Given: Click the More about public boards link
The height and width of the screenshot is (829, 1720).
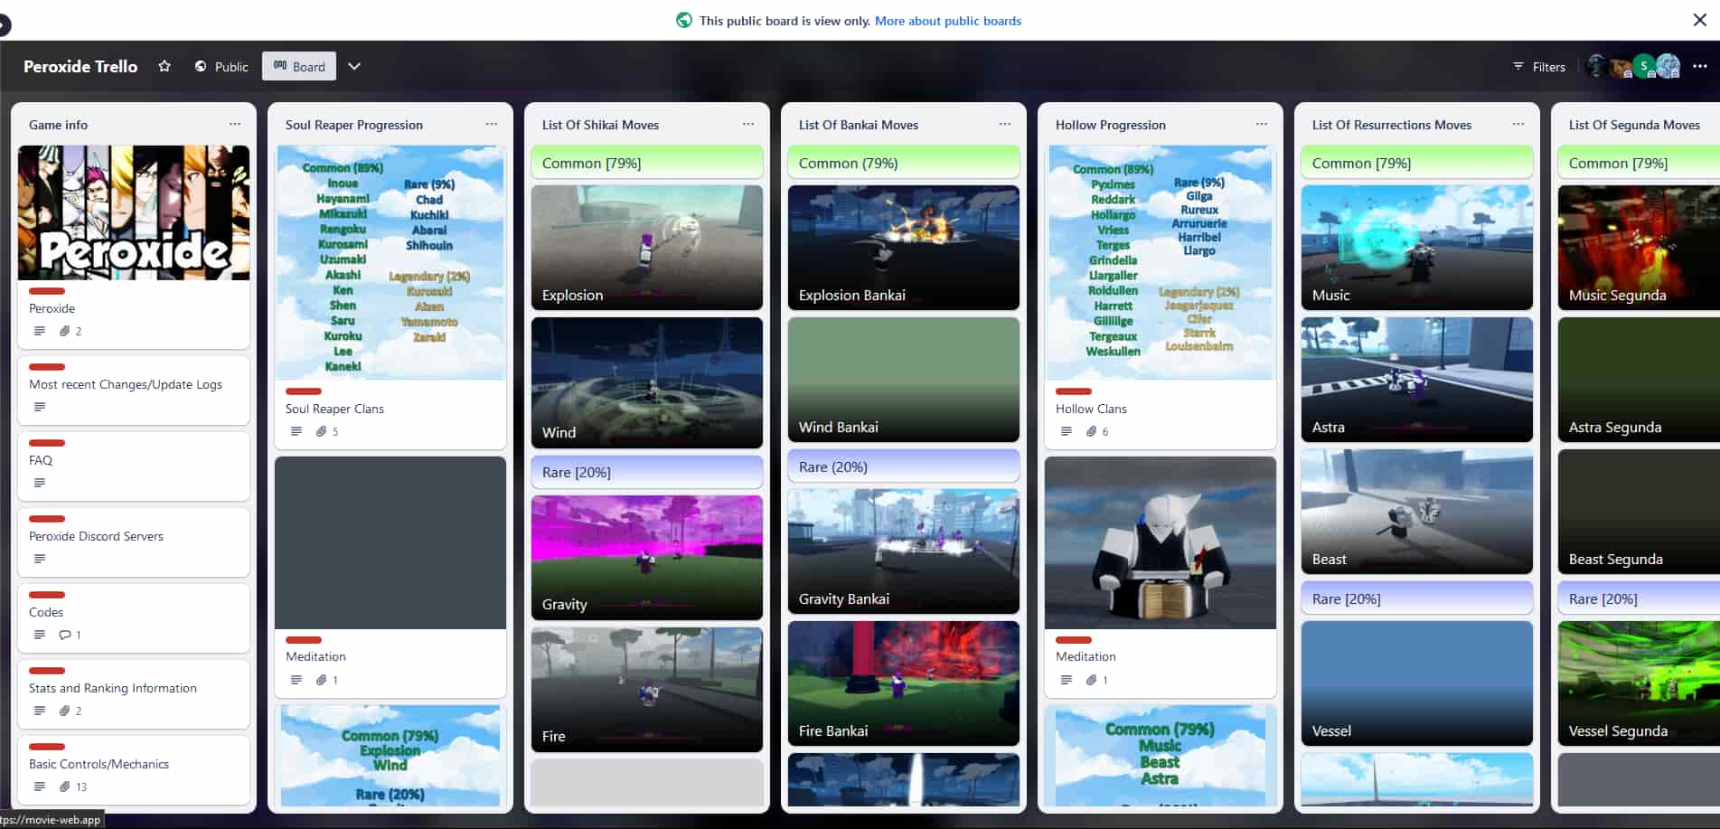Looking at the screenshot, I should click(947, 21).
